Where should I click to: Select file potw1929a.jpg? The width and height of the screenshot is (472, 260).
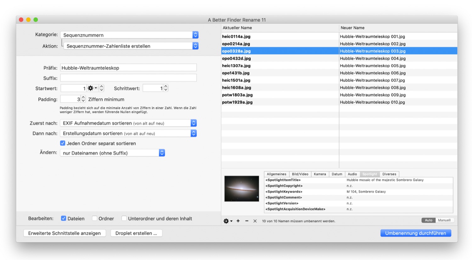237,102
